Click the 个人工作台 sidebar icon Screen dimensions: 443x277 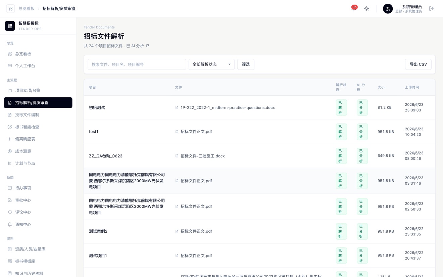[x=10, y=66]
